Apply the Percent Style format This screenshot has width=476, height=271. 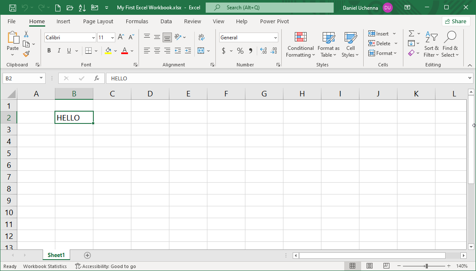[x=240, y=50]
